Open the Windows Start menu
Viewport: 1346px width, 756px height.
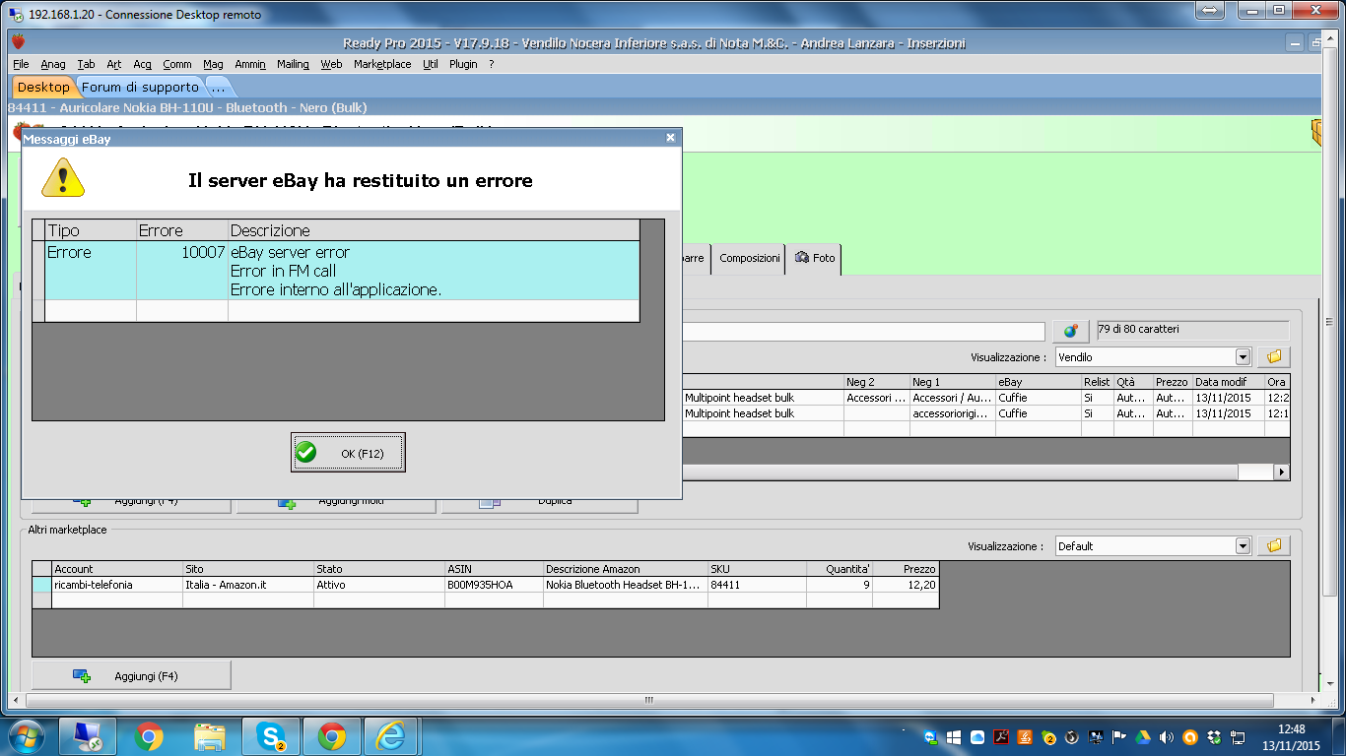[x=26, y=736]
